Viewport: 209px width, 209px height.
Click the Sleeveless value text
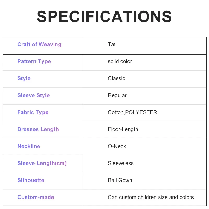tap(121, 163)
